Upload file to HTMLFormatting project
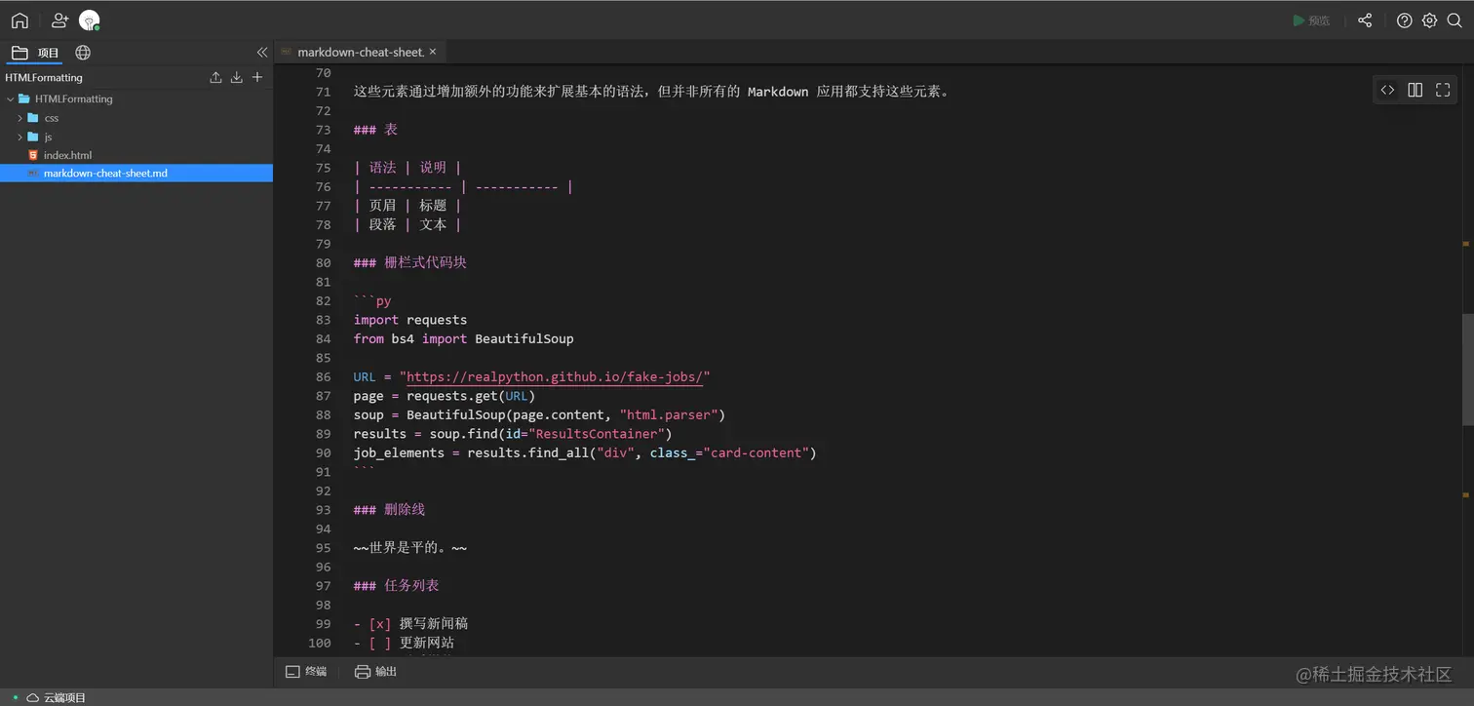1474x706 pixels. [x=215, y=77]
